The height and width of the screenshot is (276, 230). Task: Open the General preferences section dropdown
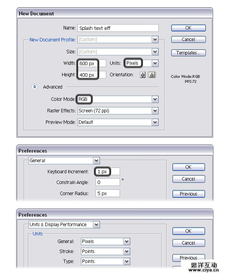click(x=96, y=161)
